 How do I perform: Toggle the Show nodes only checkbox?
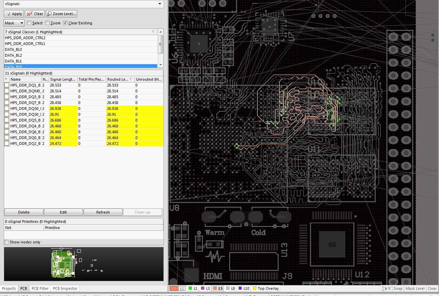7,242
